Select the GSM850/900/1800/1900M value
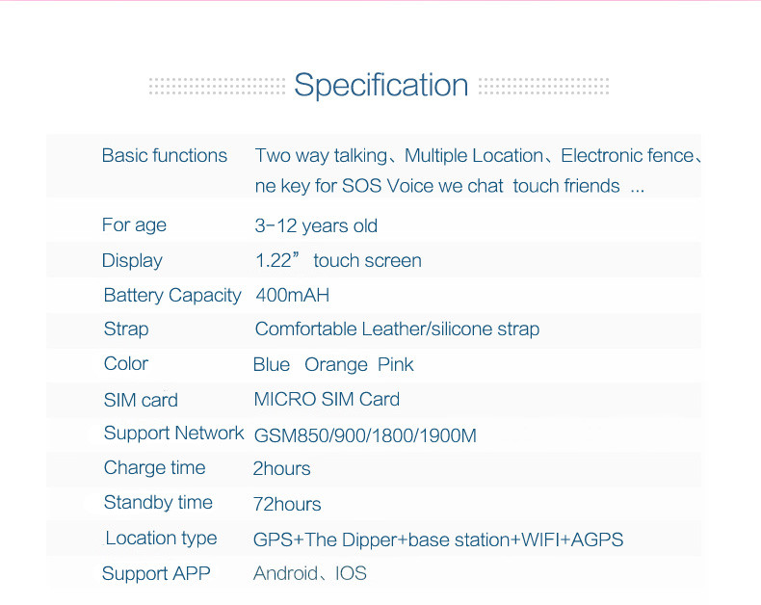This screenshot has width=761, height=605. coord(365,435)
